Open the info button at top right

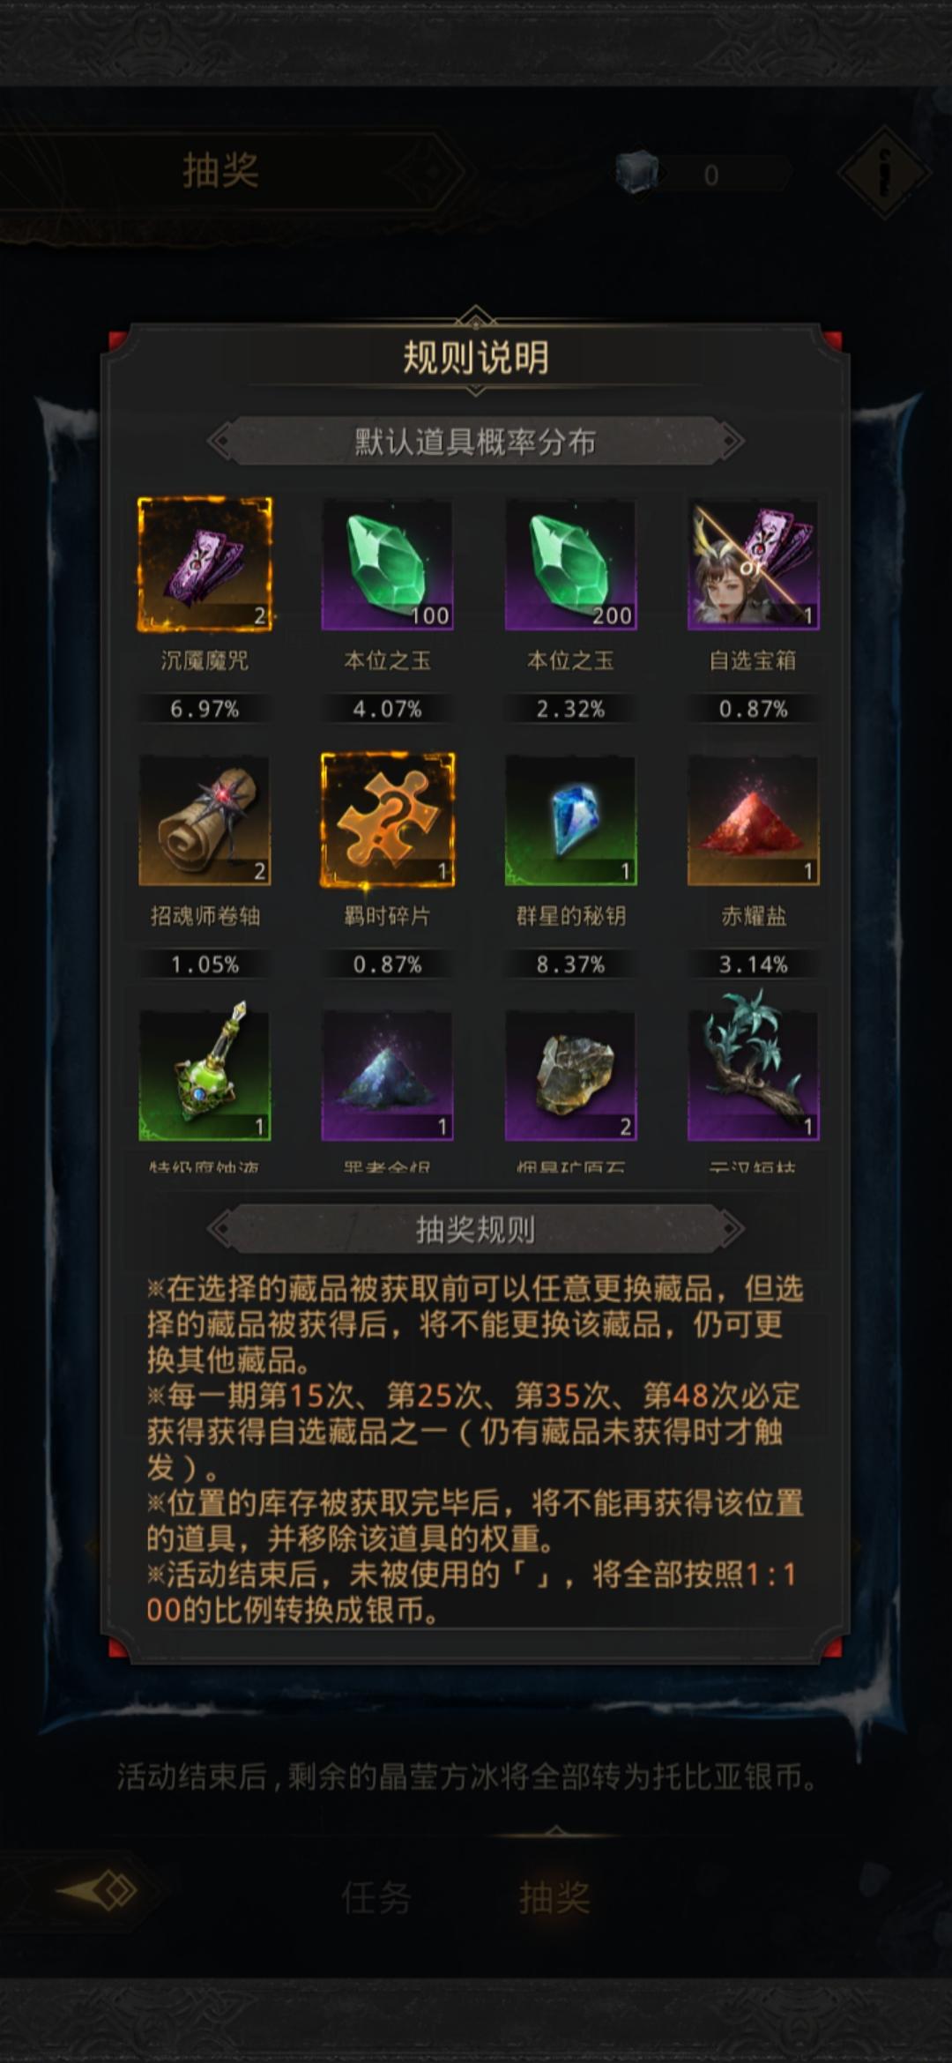coord(883,173)
